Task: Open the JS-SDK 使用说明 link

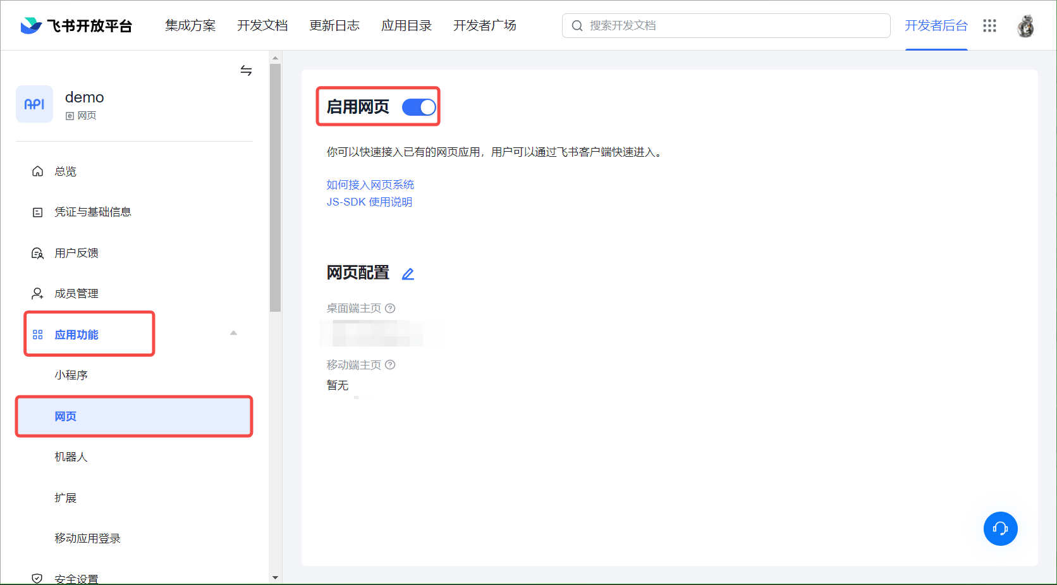Action: click(x=369, y=202)
